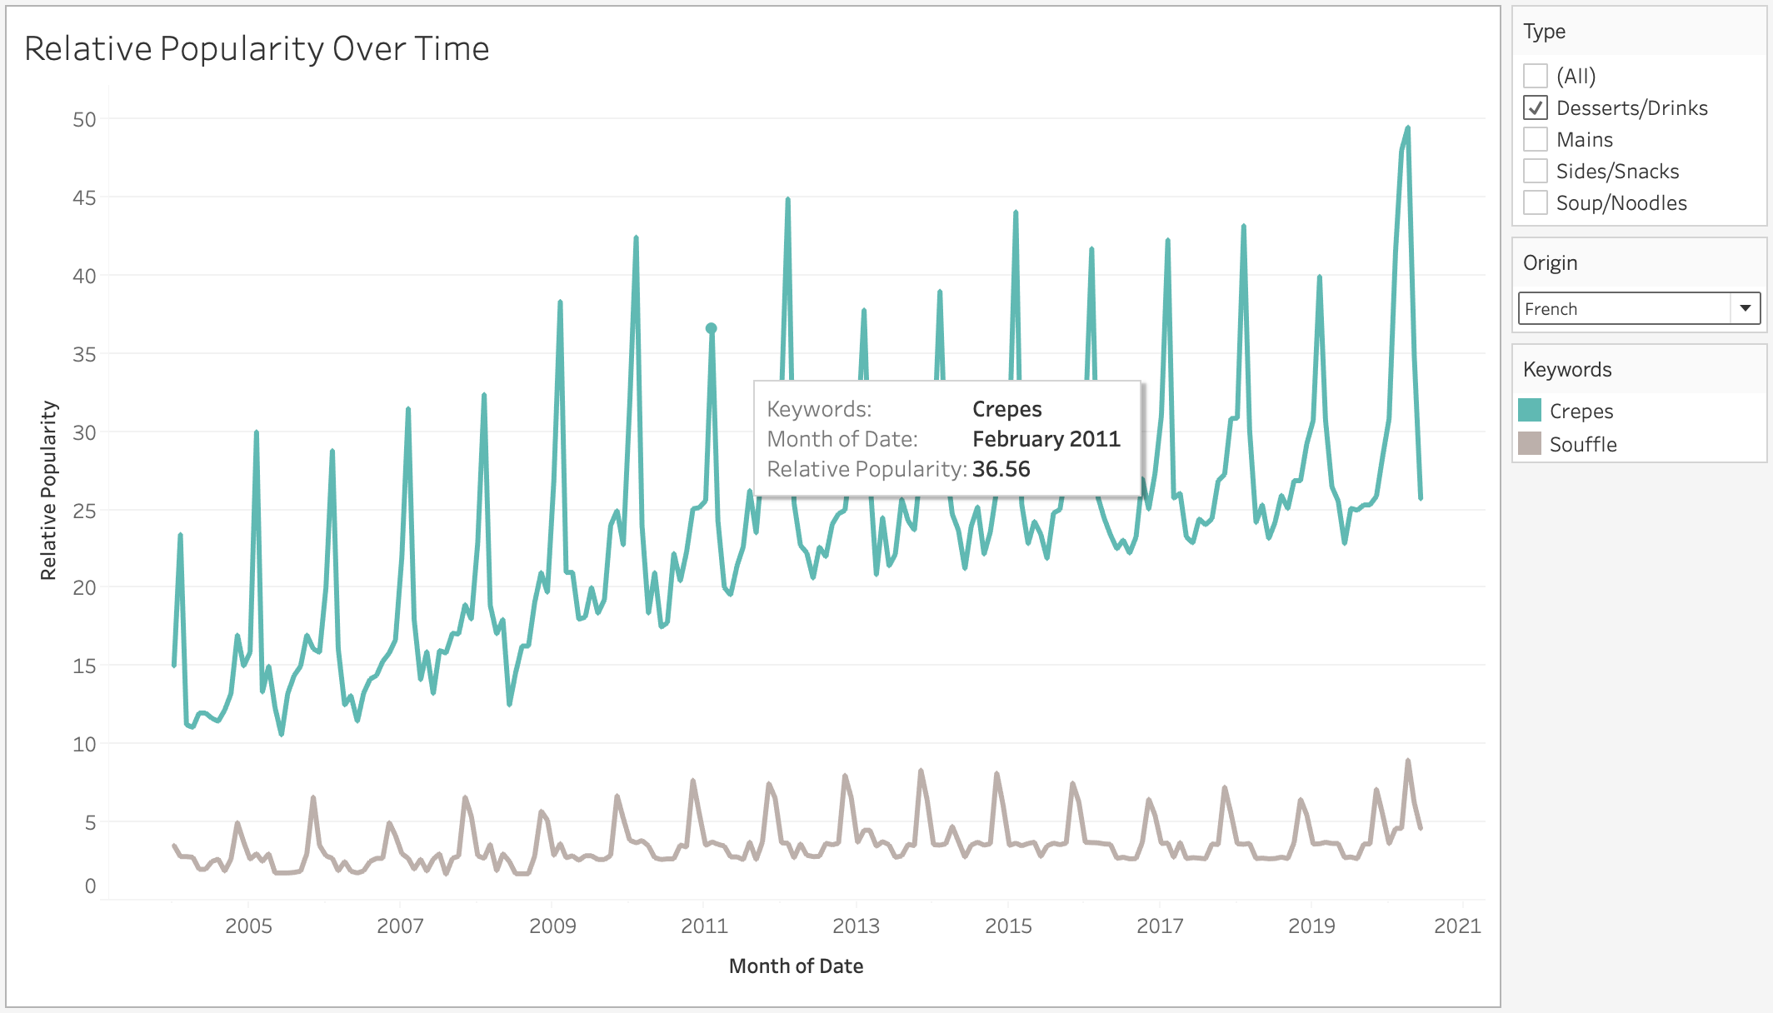Click the Origin filter title

point(1550,262)
